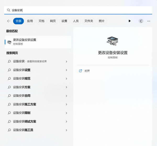Open the account avatar labeled C

pyautogui.click(x=141, y=21)
